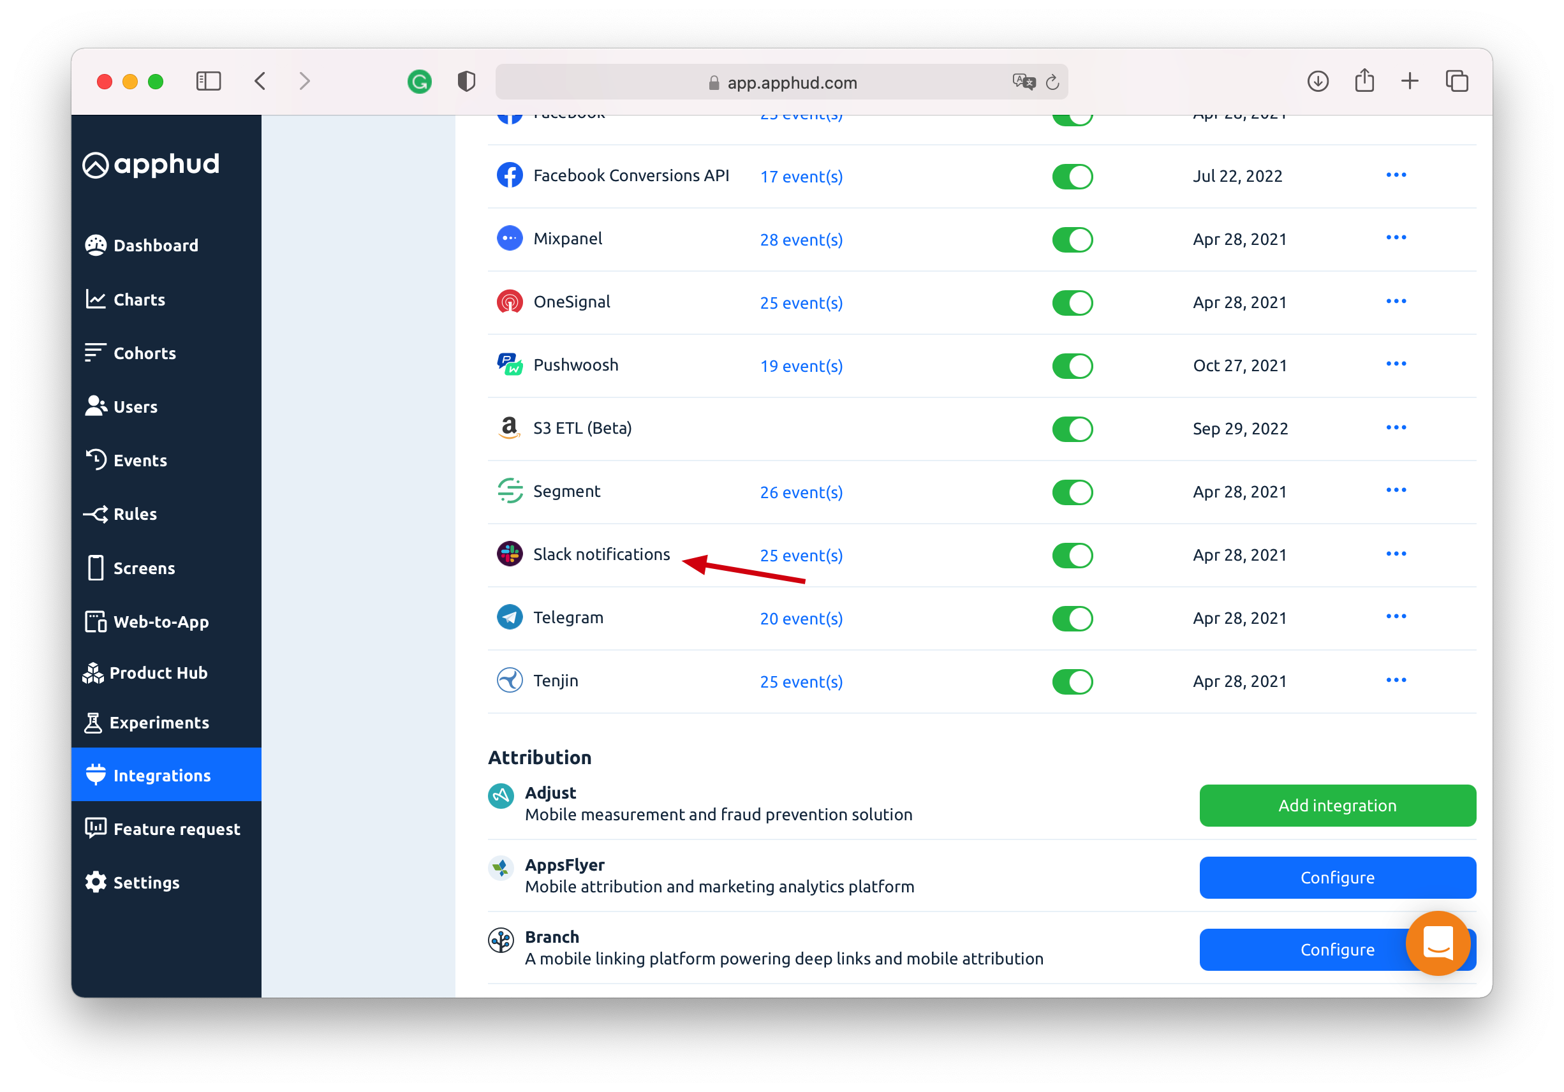Switch off the Tenjin toggle

[1072, 681]
